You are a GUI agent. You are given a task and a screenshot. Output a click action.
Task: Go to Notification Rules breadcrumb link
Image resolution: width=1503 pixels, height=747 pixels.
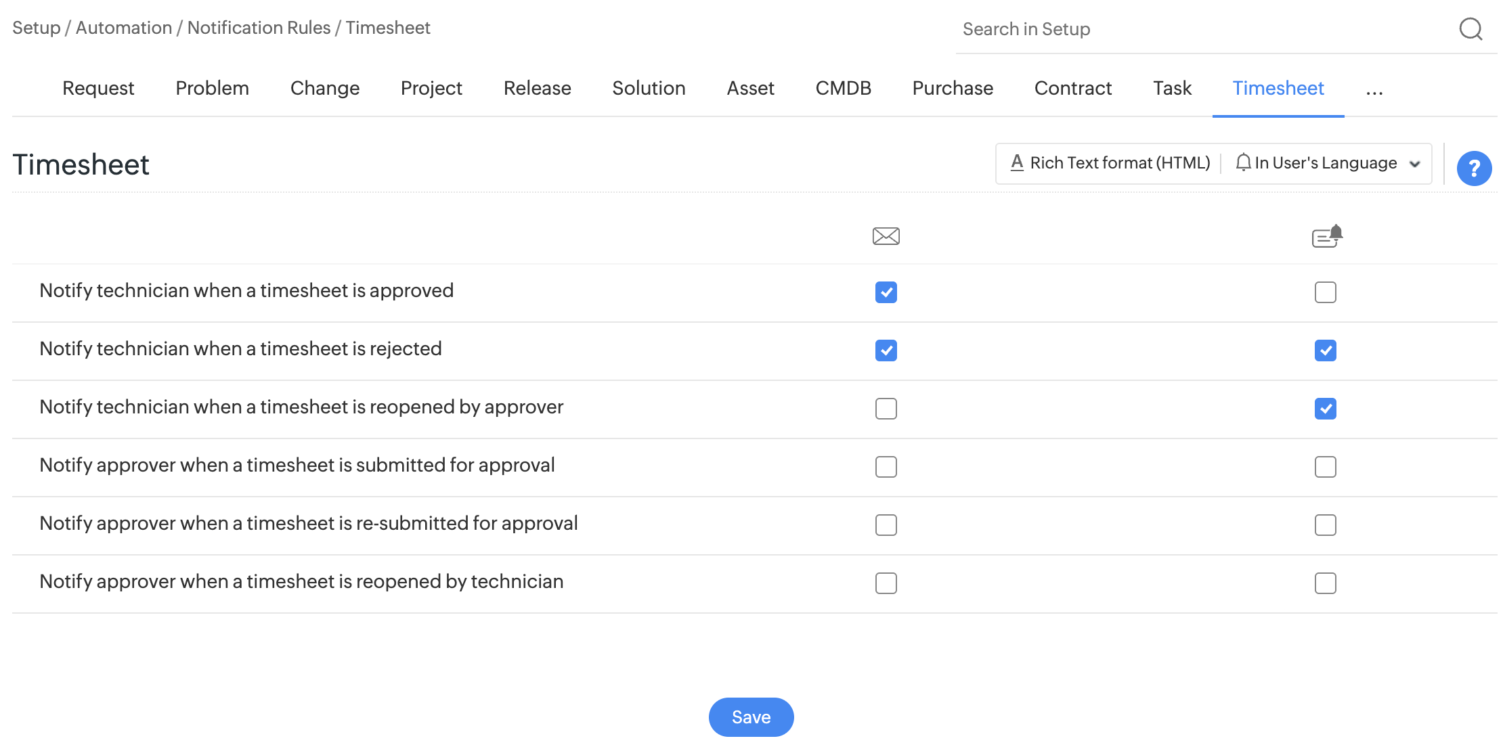[259, 28]
